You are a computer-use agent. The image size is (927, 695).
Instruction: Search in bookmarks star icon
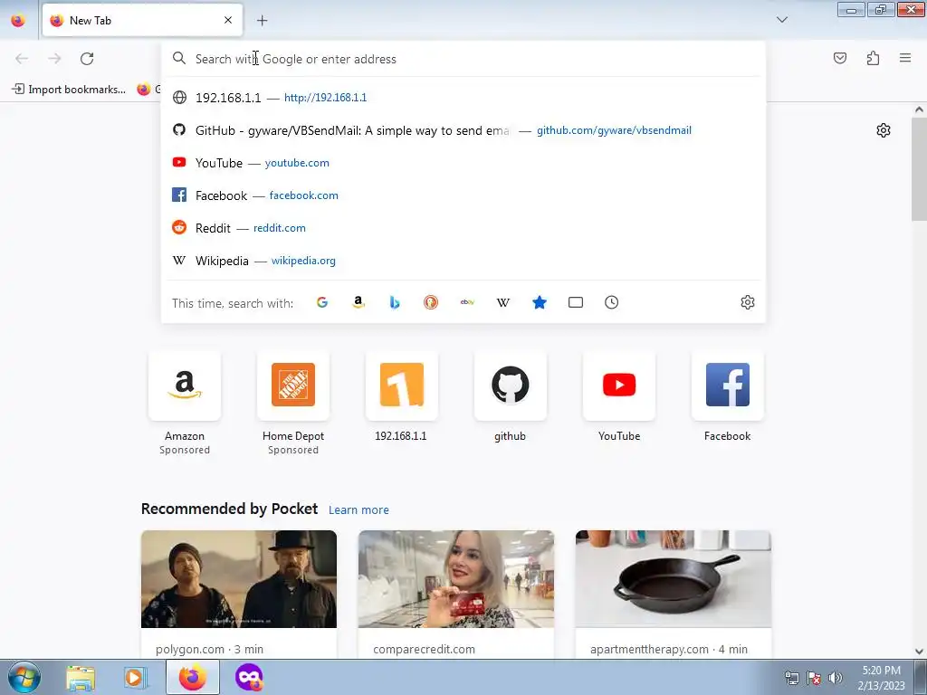coord(540,302)
